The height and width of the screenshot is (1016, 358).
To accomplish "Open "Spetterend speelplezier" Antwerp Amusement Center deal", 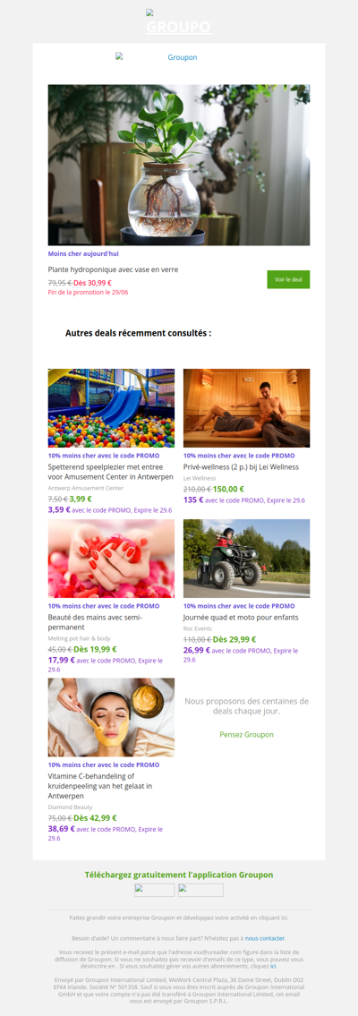I will click(x=111, y=472).
